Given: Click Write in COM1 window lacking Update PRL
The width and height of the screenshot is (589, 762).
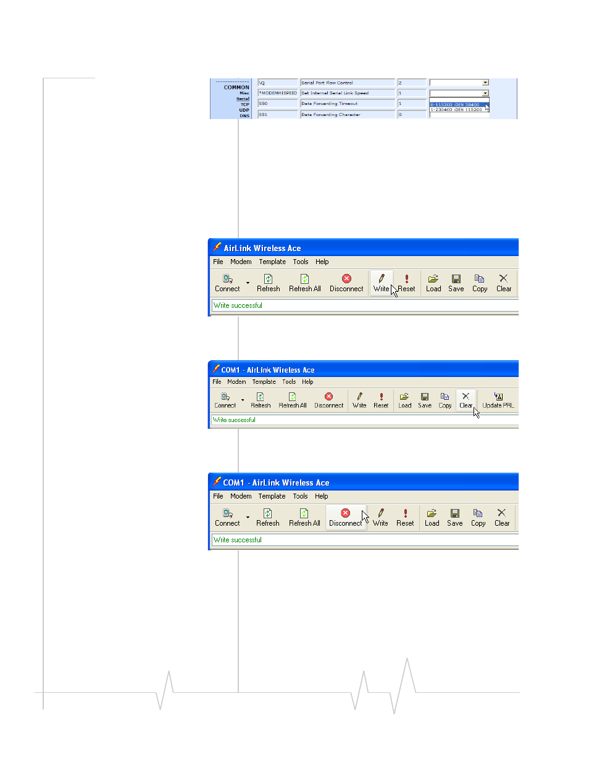Looking at the screenshot, I should tap(380, 518).
